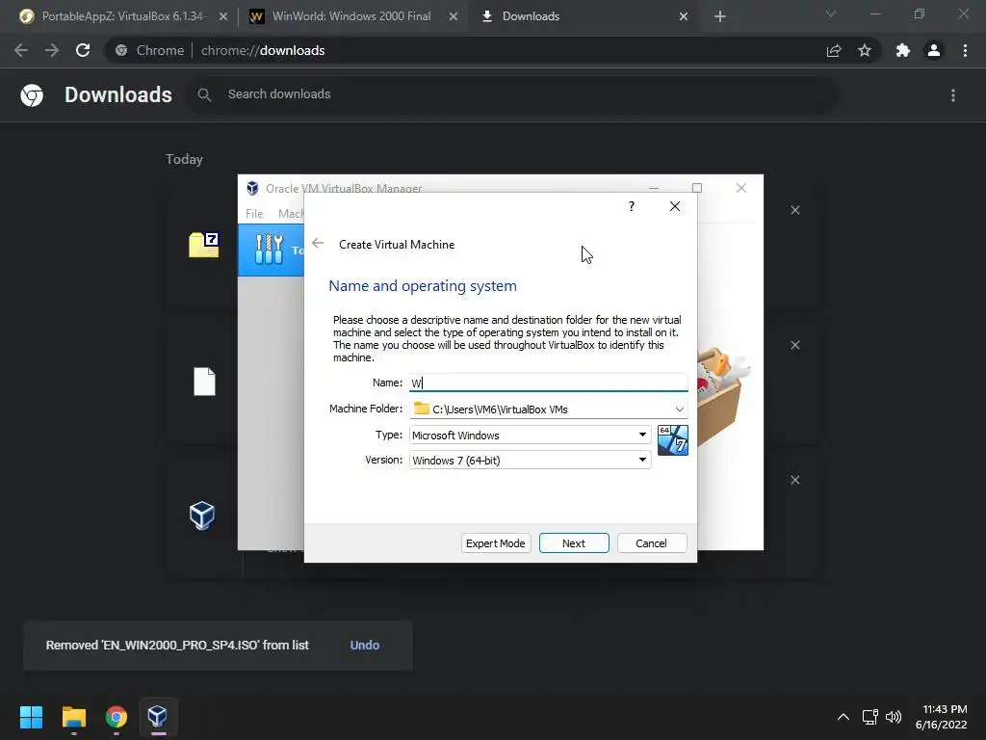Screen dimensions: 986x740
Task: Open a new Chrome tab
Action: [x=720, y=16]
